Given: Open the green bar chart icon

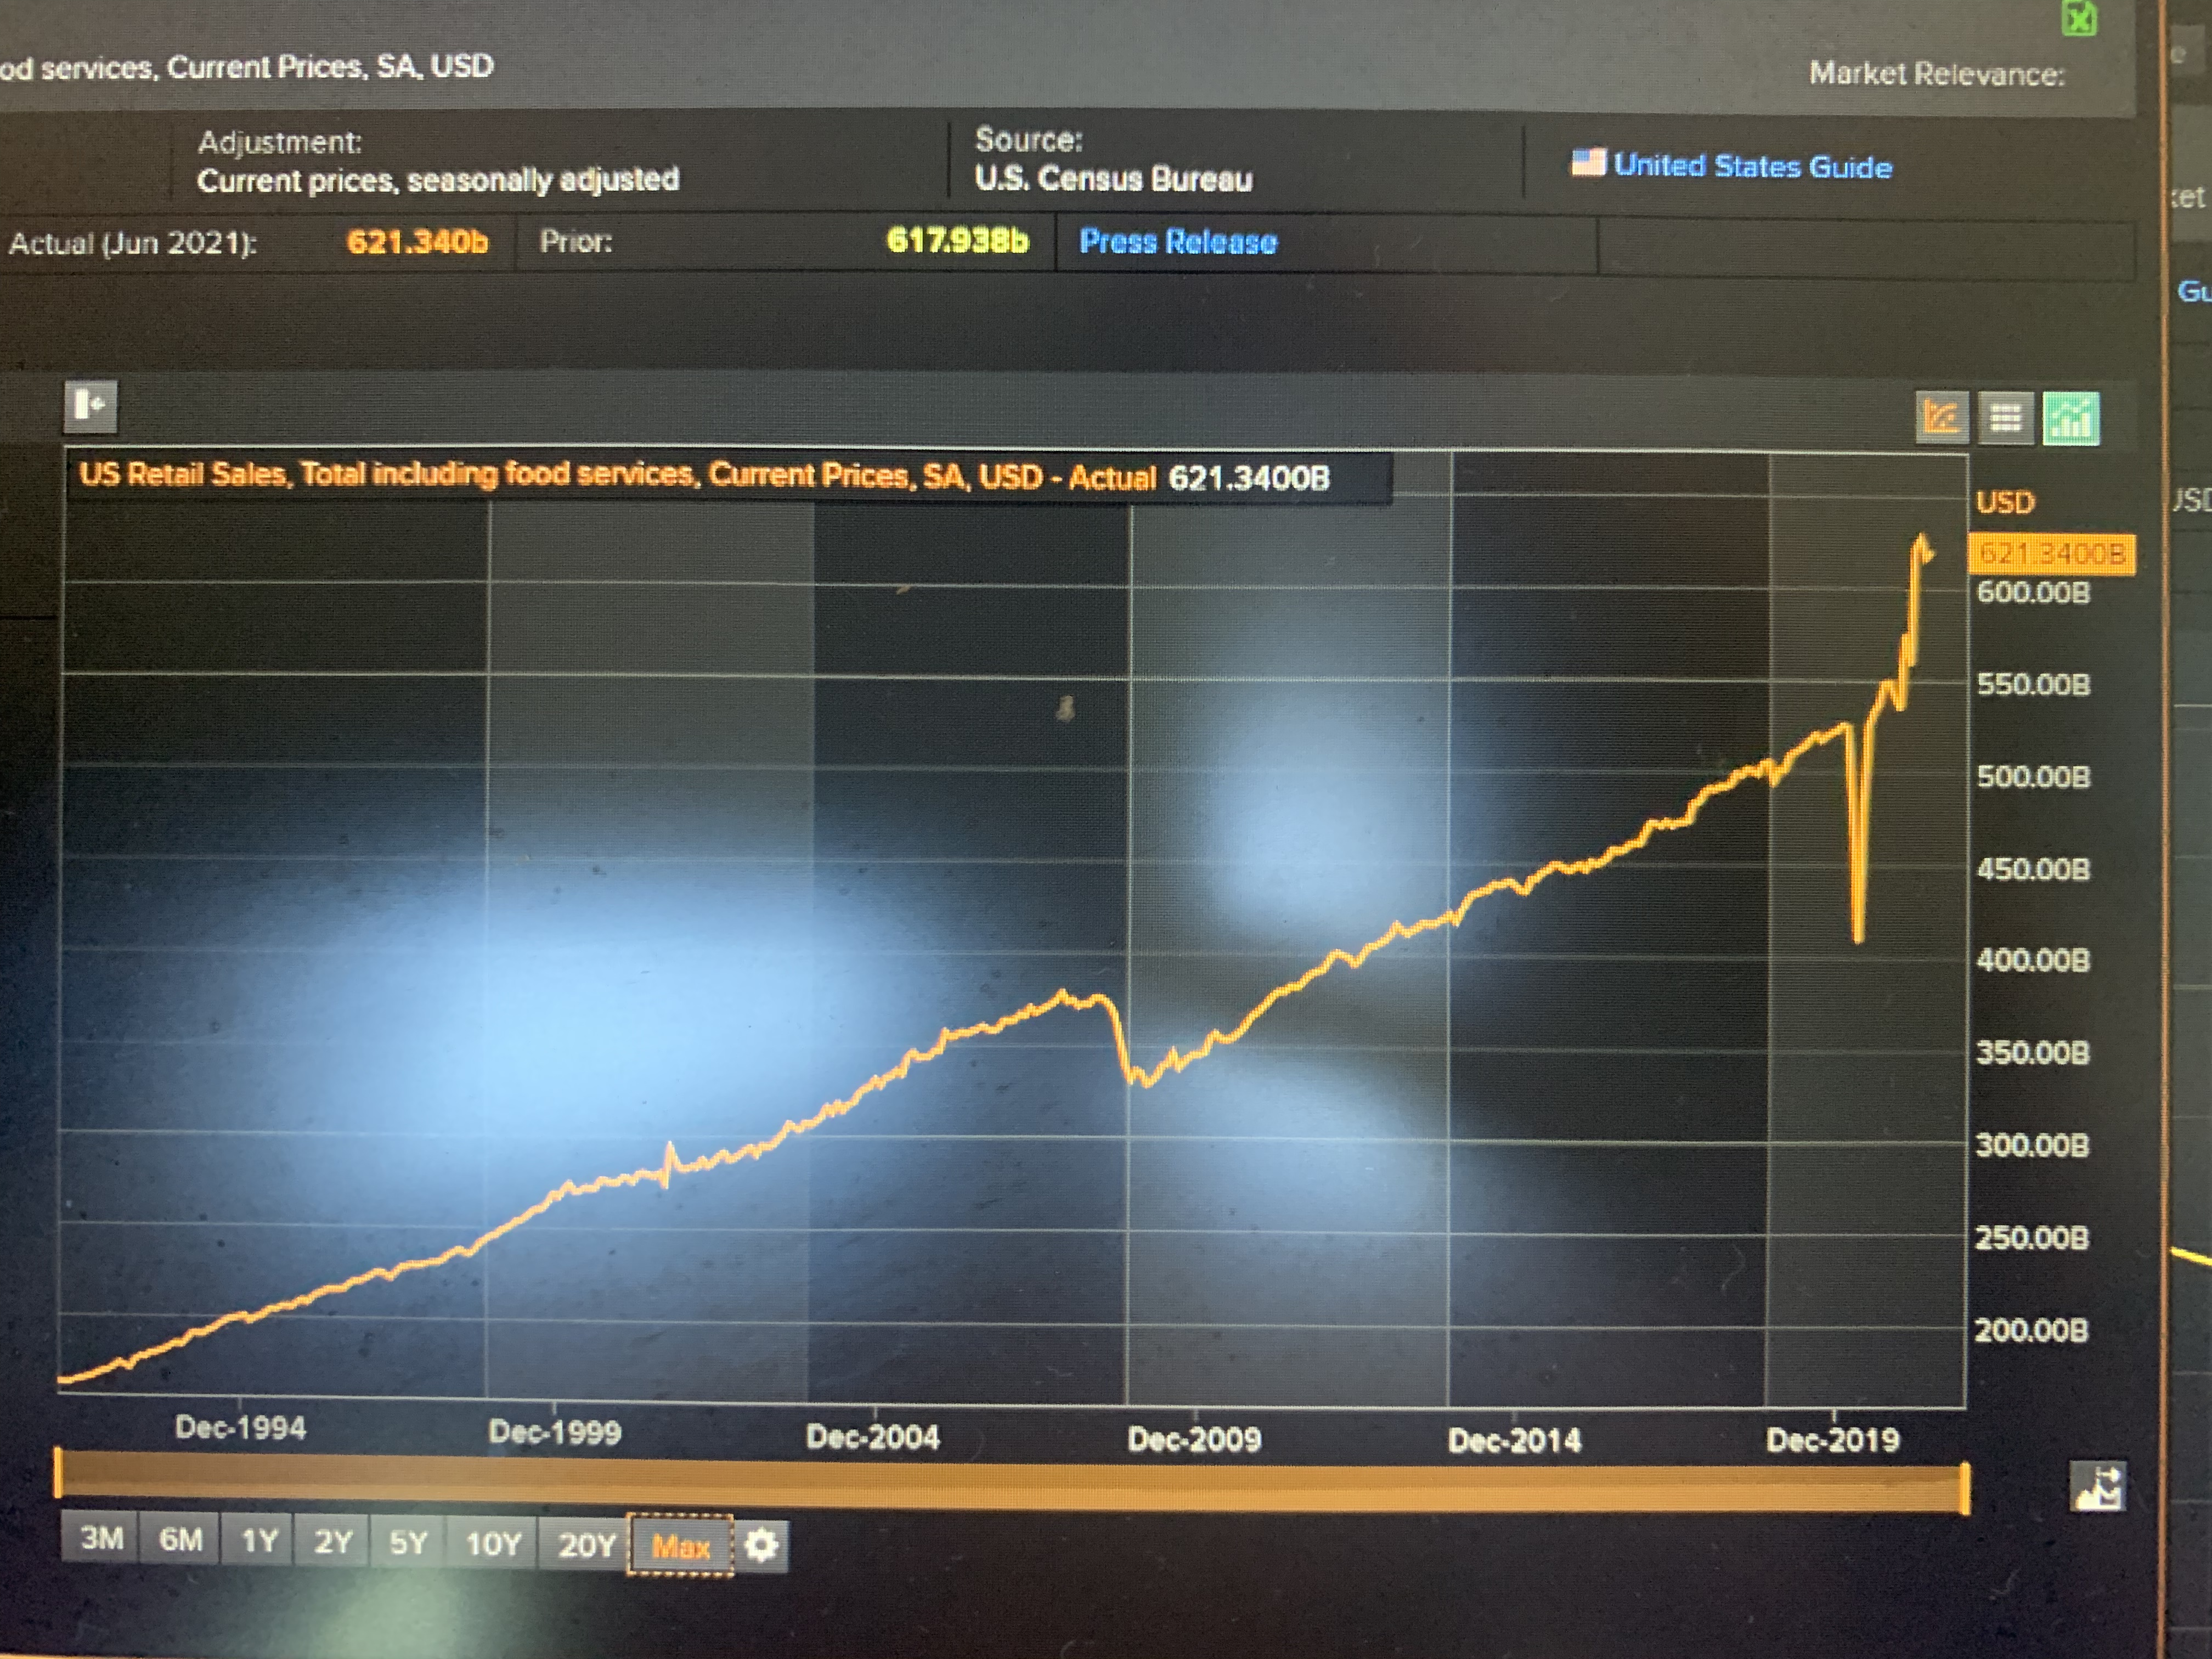Looking at the screenshot, I should (2071, 418).
